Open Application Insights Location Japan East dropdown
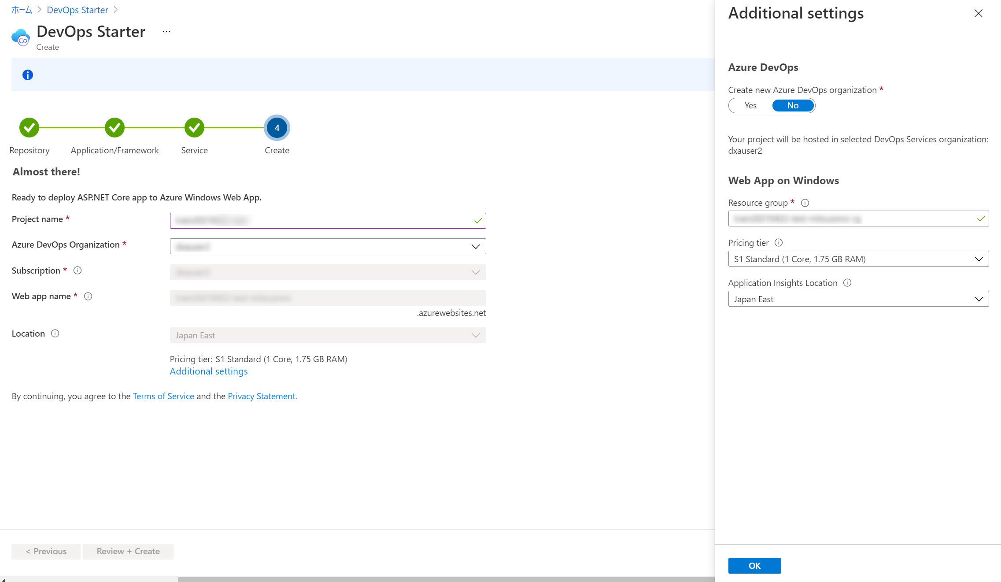This screenshot has width=1001, height=582. point(858,299)
